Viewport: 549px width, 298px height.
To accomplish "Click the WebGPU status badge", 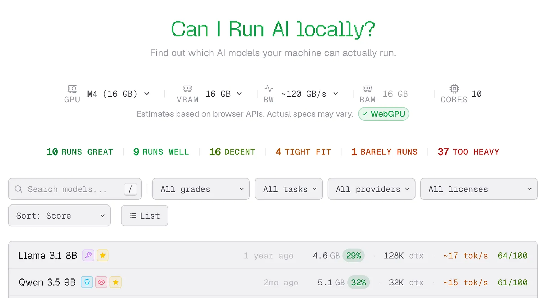I will point(384,114).
